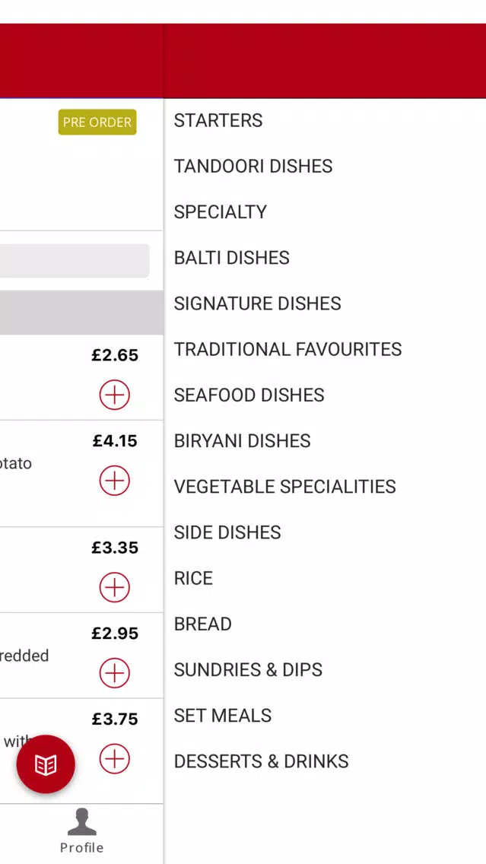Go to TANDOORI DISHES category

point(253,166)
